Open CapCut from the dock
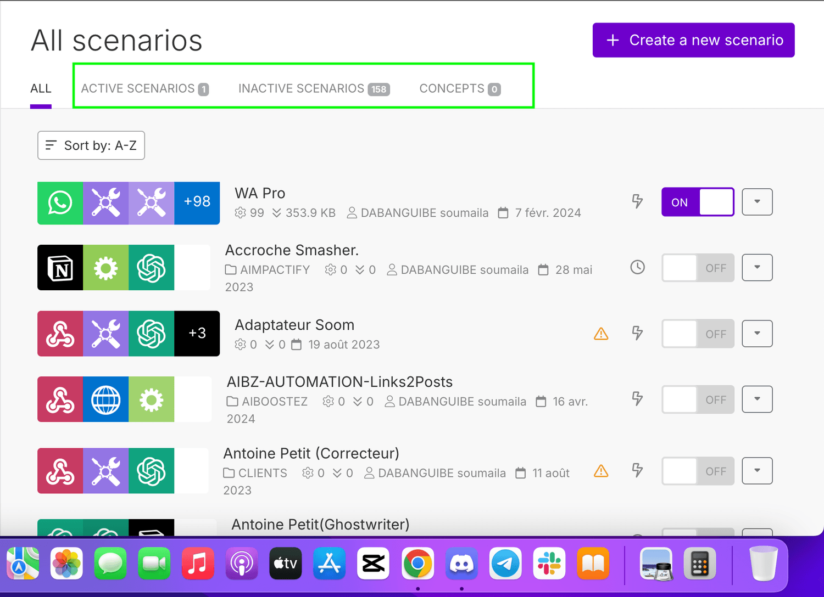The height and width of the screenshot is (597, 824). [x=374, y=564]
